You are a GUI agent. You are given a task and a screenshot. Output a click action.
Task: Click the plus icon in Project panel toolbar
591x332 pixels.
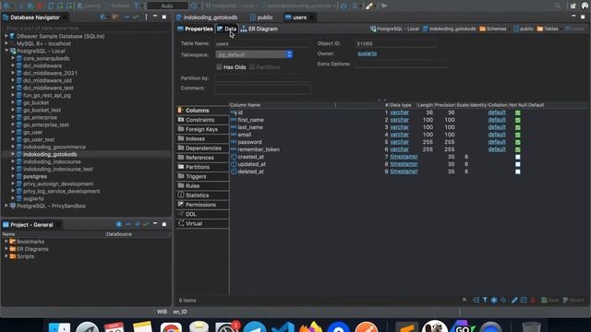click(x=138, y=224)
